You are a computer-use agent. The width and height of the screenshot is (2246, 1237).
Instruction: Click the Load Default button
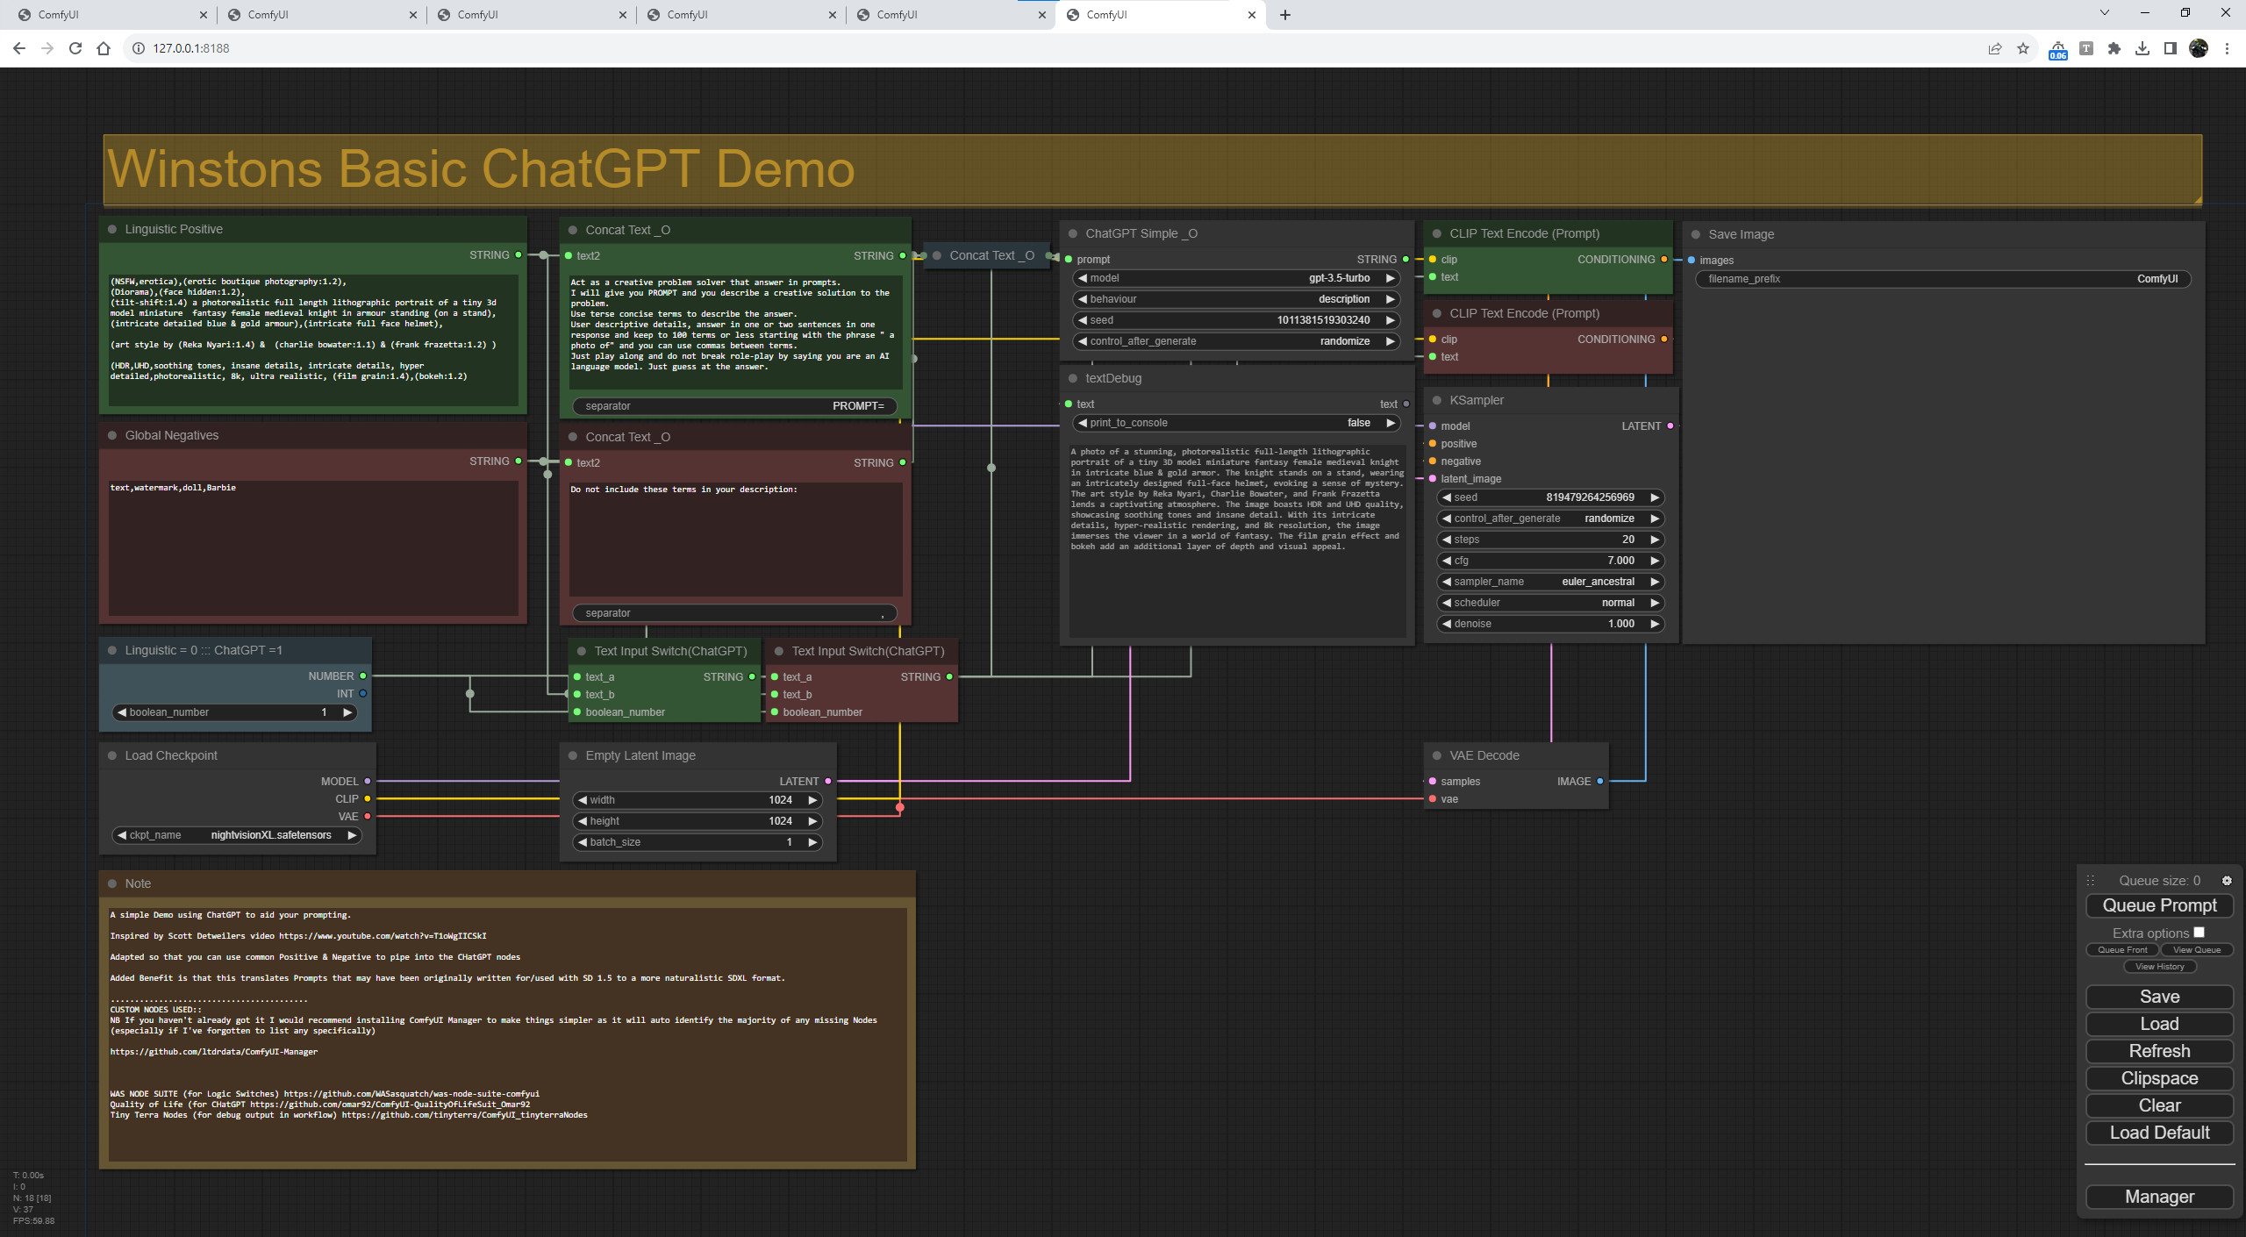2159,1133
